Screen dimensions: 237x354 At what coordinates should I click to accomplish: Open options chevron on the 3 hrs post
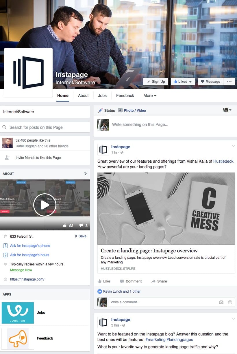click(x=233, y=319)
